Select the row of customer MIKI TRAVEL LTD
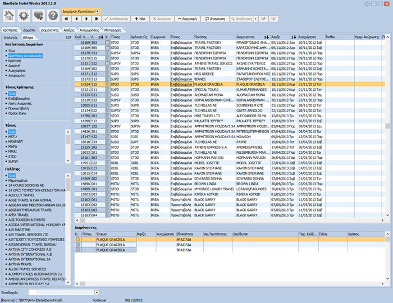 pos(230,116)
